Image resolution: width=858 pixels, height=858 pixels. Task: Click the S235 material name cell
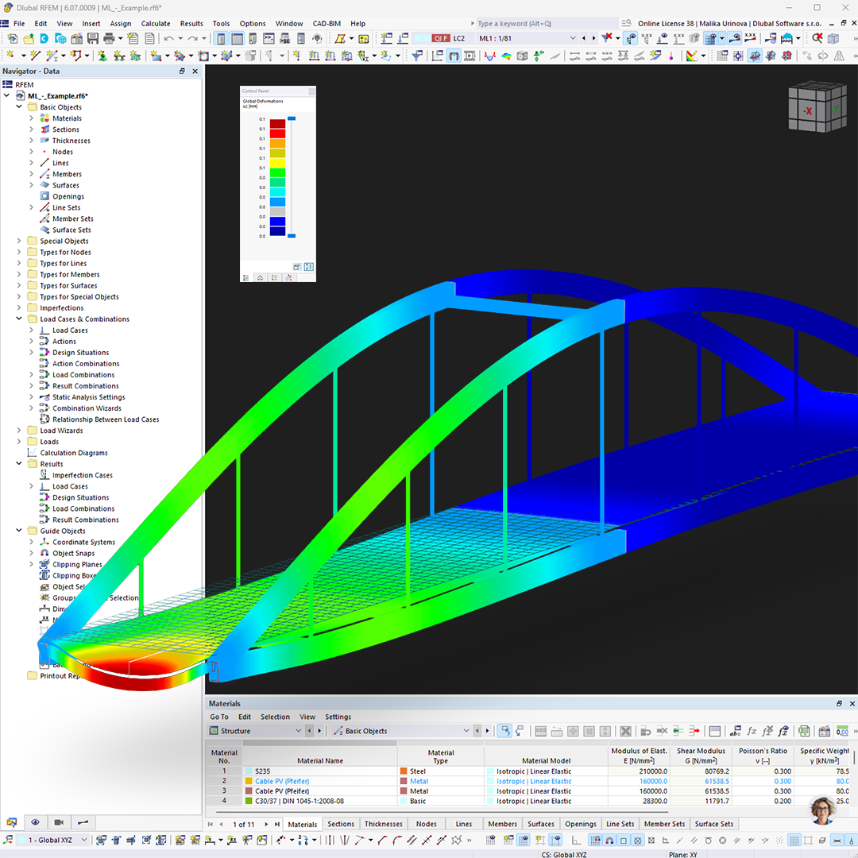pyautogui.click(x=320, y=771)
